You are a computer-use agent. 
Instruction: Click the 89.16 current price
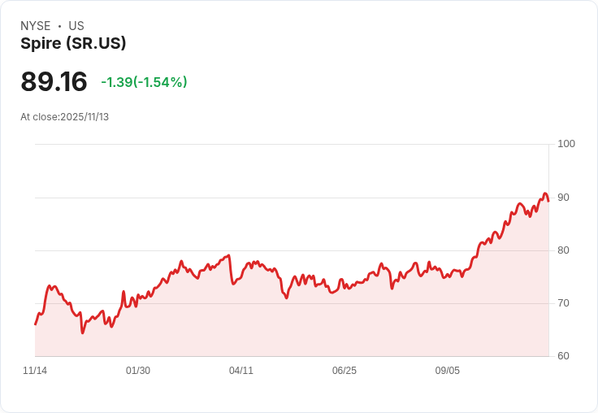tap(54, 82)
